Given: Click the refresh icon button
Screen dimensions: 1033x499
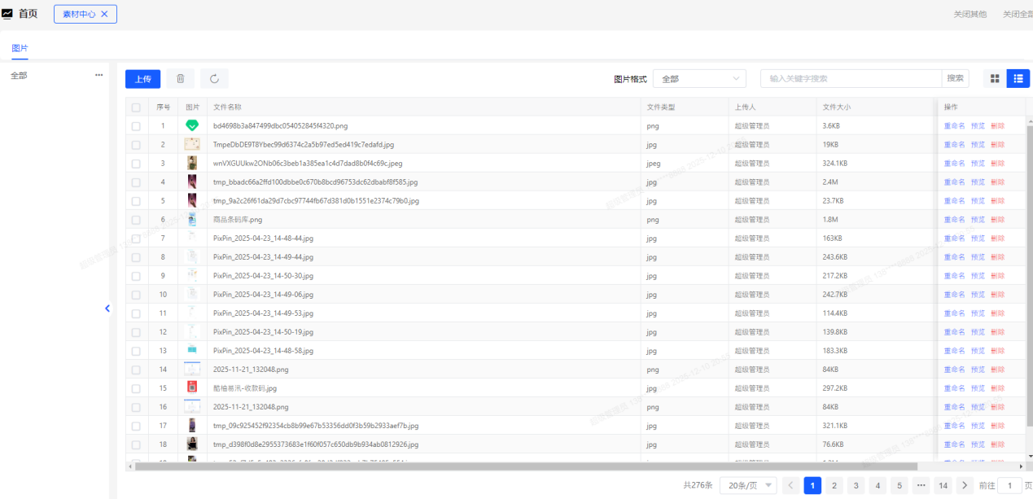Looking at the screenshot, I should [x=214, y=79].
